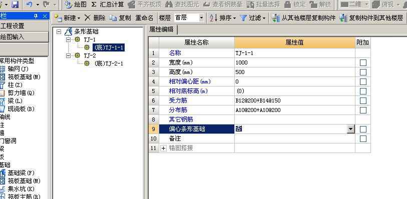Screen dimensions: 407x199
Task: Check 附加 box for 高度(mm) row
Action: click(363, 72)
